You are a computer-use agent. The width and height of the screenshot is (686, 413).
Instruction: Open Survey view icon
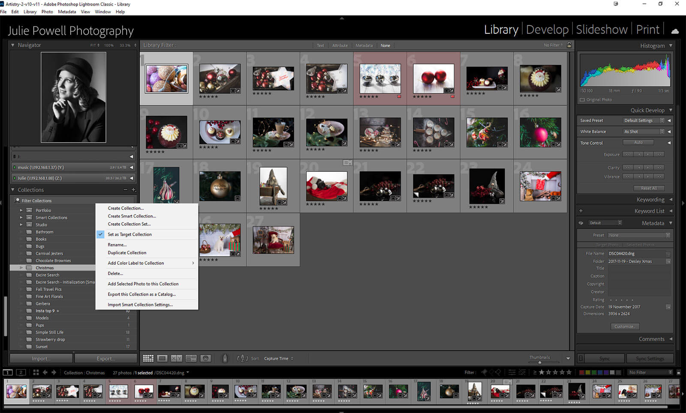(x=191, y=359)
